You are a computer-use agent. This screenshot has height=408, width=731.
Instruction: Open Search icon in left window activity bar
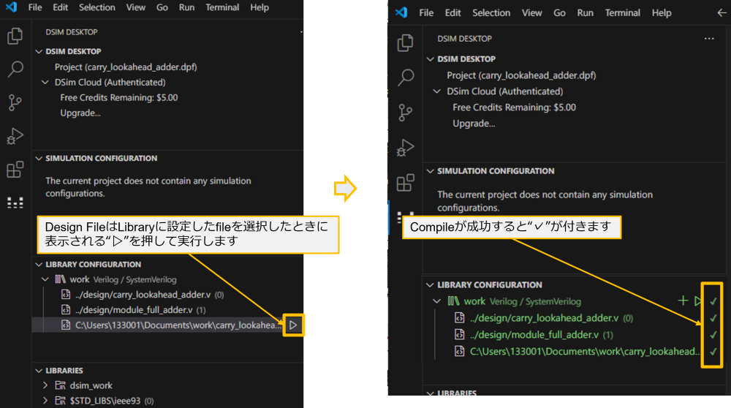[x=15, y=69]
